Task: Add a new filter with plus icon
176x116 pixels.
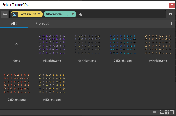Action: [x=80, y=14]
